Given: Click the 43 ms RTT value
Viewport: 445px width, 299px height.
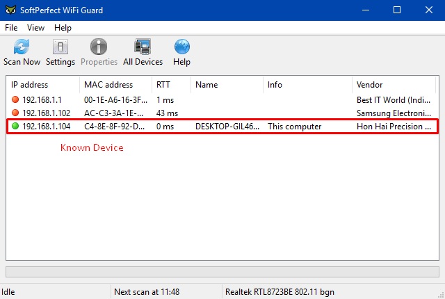Looking at the screenshot, I should click(167, 113).
